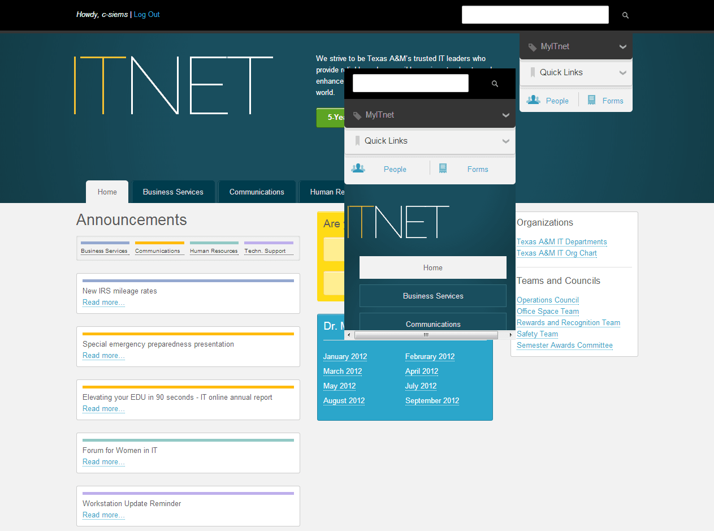Open the April 2012 archive link
Image resolution: width=714 pixels, height=531 pixels.
(421, 372)
